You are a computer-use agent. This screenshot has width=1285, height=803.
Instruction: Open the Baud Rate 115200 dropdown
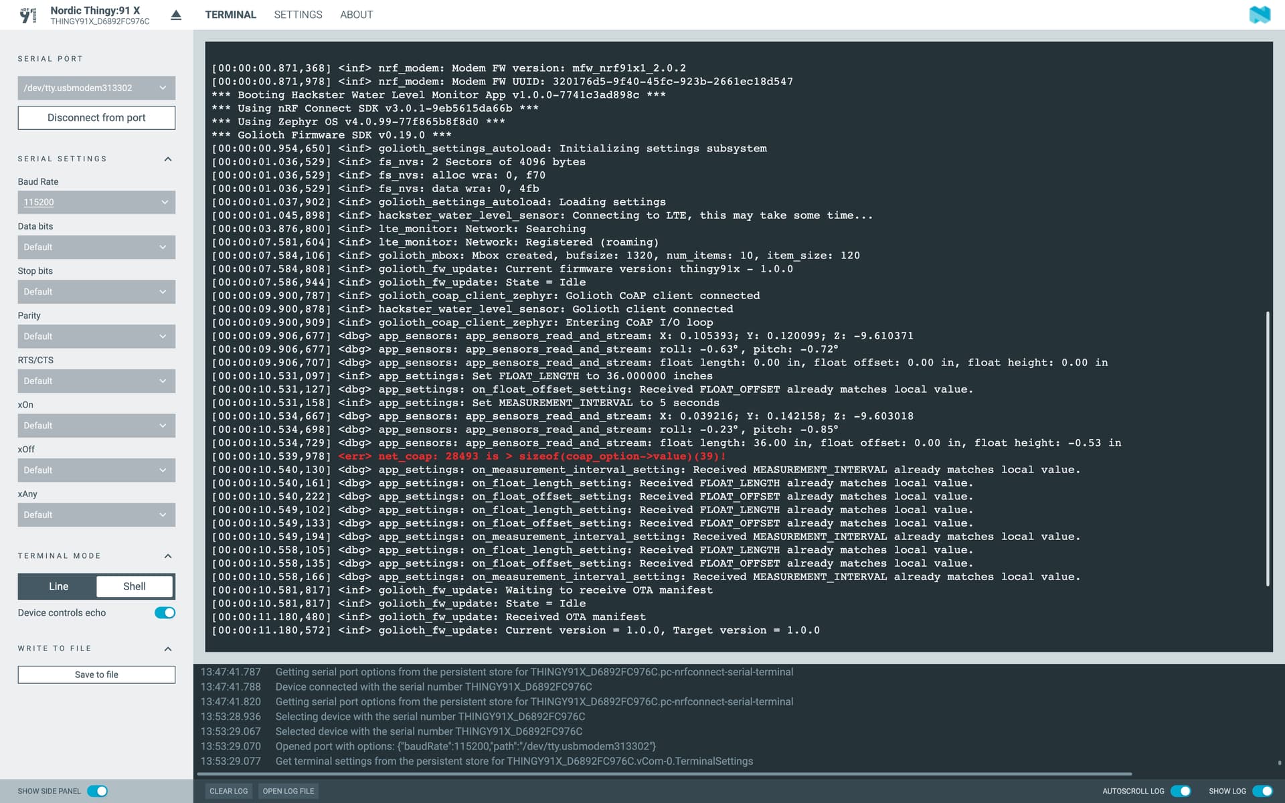coord(96,202)
